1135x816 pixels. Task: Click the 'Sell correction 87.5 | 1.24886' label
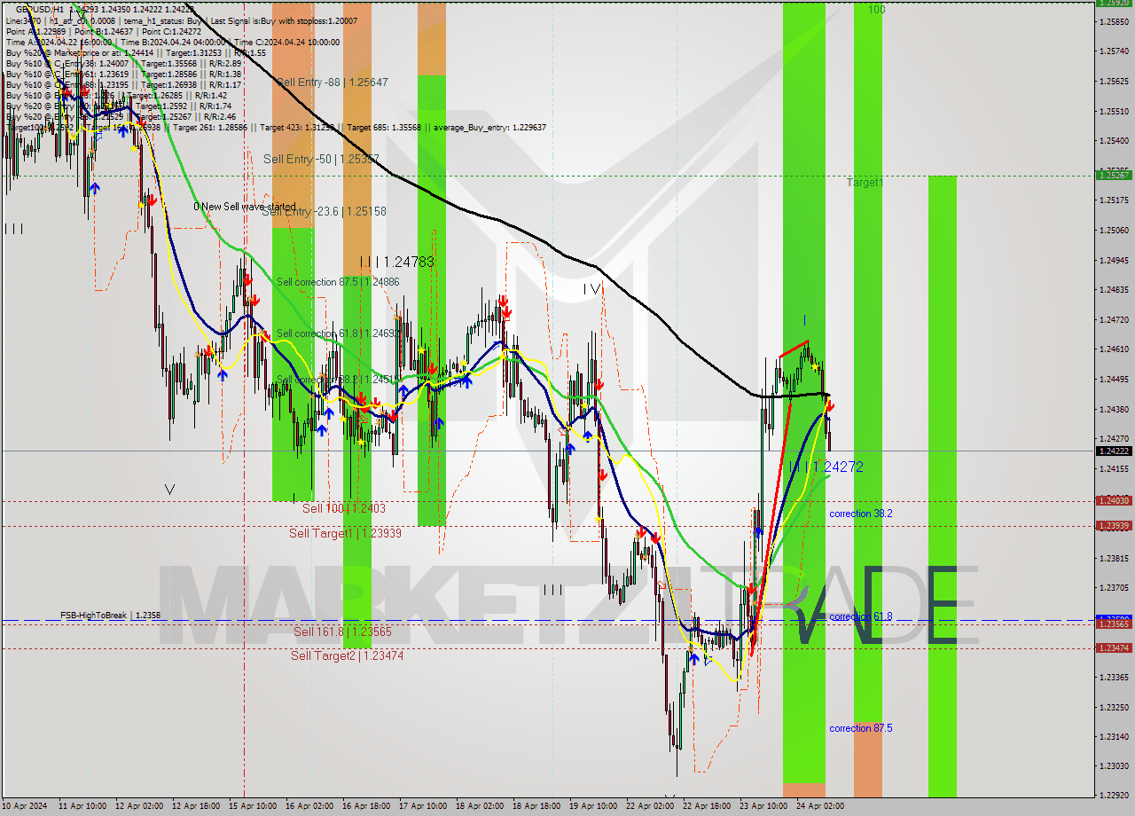pos(338,282)
